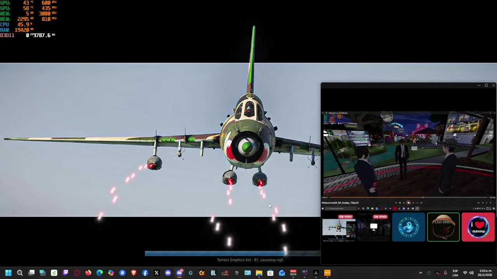Click the microphone tray icon
The image size is (497, 279).
click(445, 273)
